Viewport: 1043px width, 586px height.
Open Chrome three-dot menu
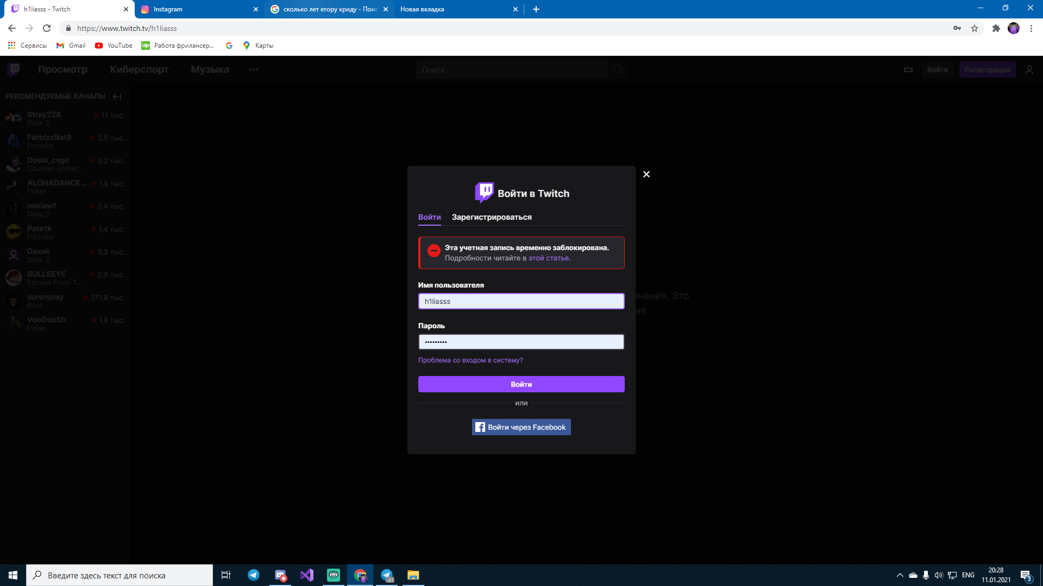click(1031, 28)
